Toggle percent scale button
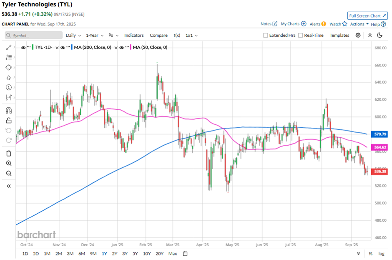 pos(370,253)
